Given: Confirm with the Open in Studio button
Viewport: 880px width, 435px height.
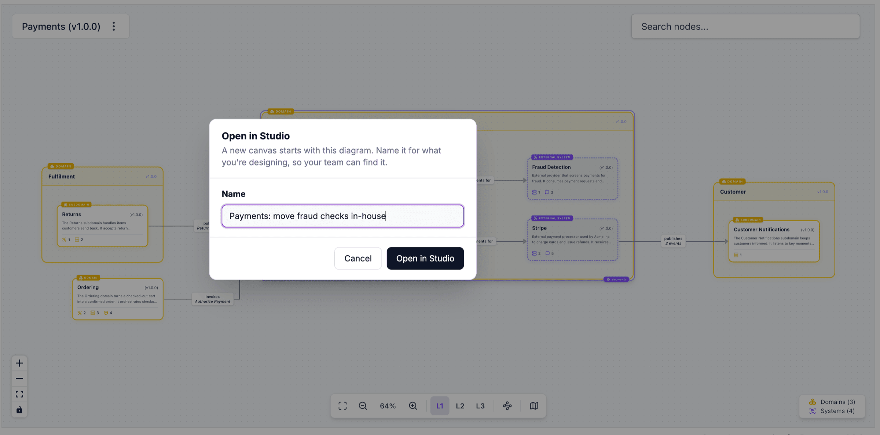Looking at the screenshot, I should pyautogui.click(x=425, y=258).
